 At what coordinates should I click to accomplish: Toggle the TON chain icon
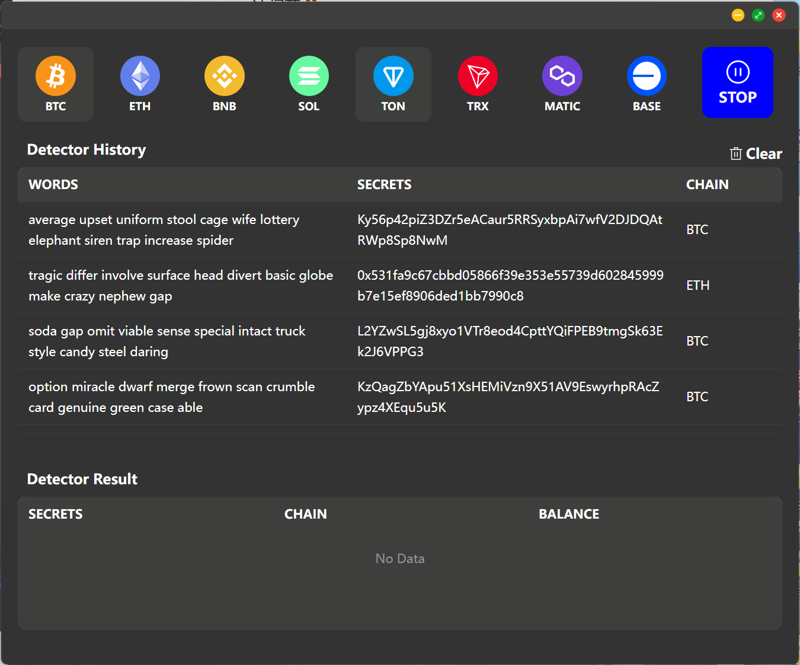pyautogui.click(x=393, y=76)
